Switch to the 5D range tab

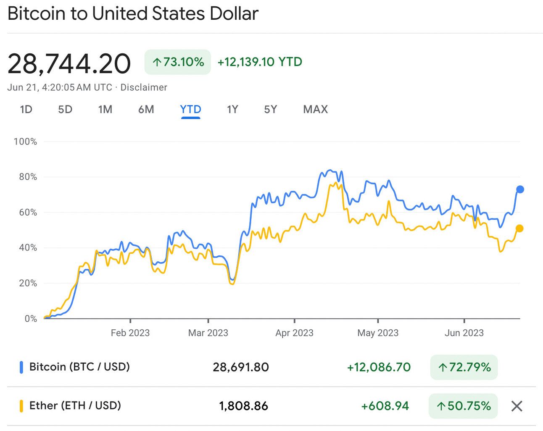pyautogui.click(x=65, y=110)
